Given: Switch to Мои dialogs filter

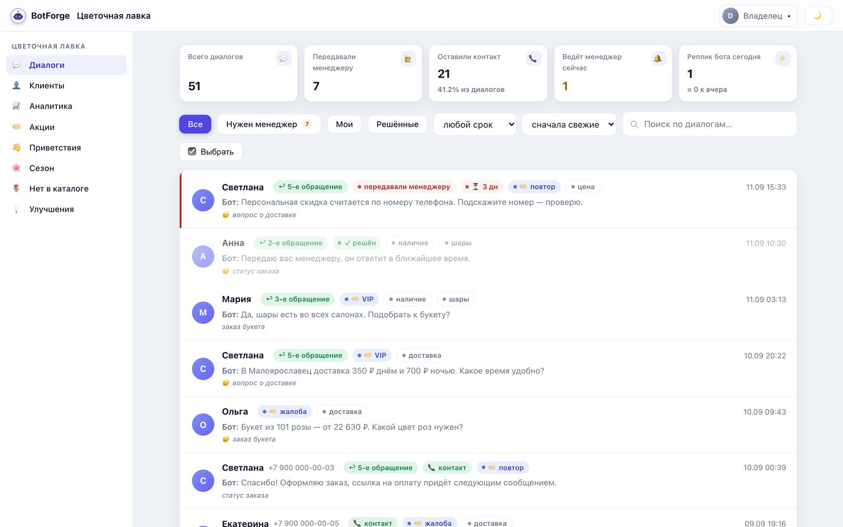Looking at the screenshot, I should [344, 124].
